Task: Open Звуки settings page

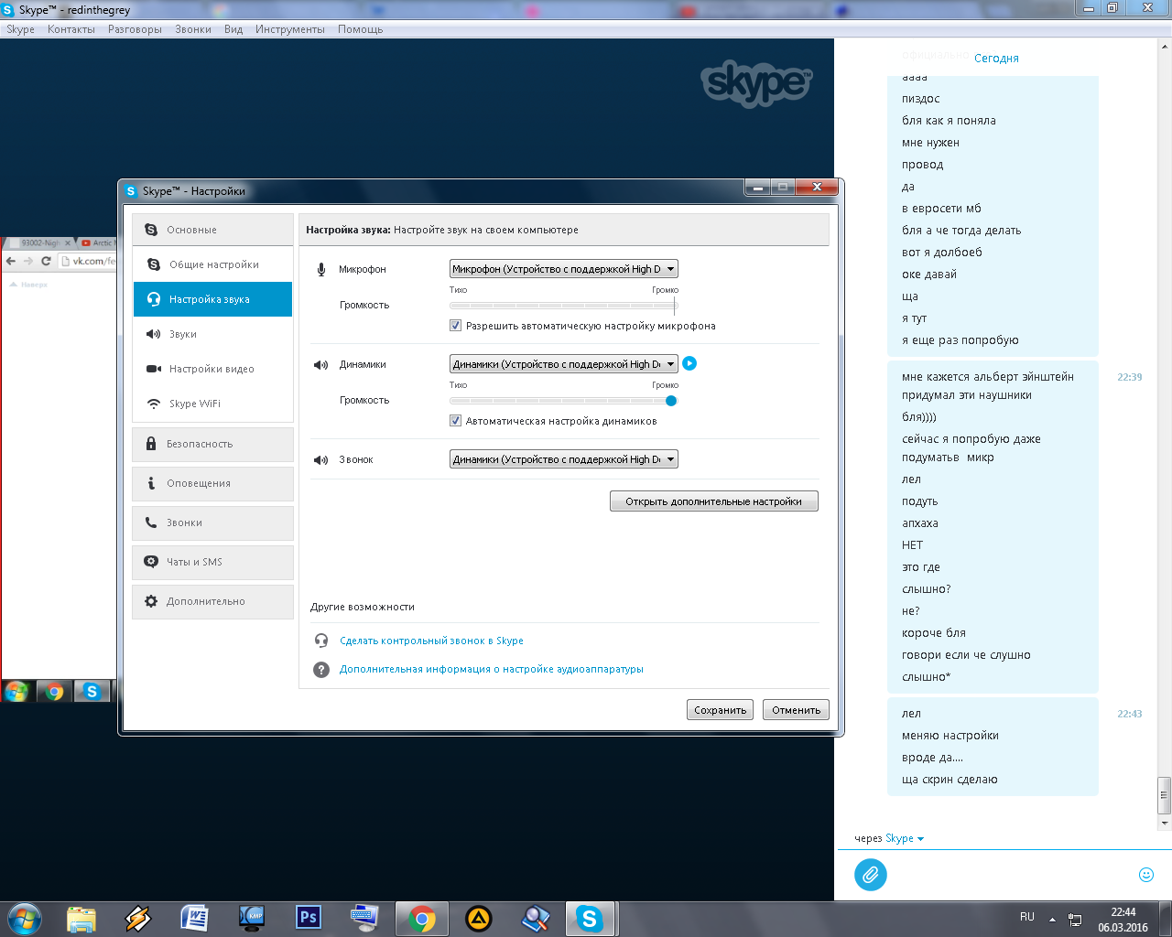Action: (212, 334)
